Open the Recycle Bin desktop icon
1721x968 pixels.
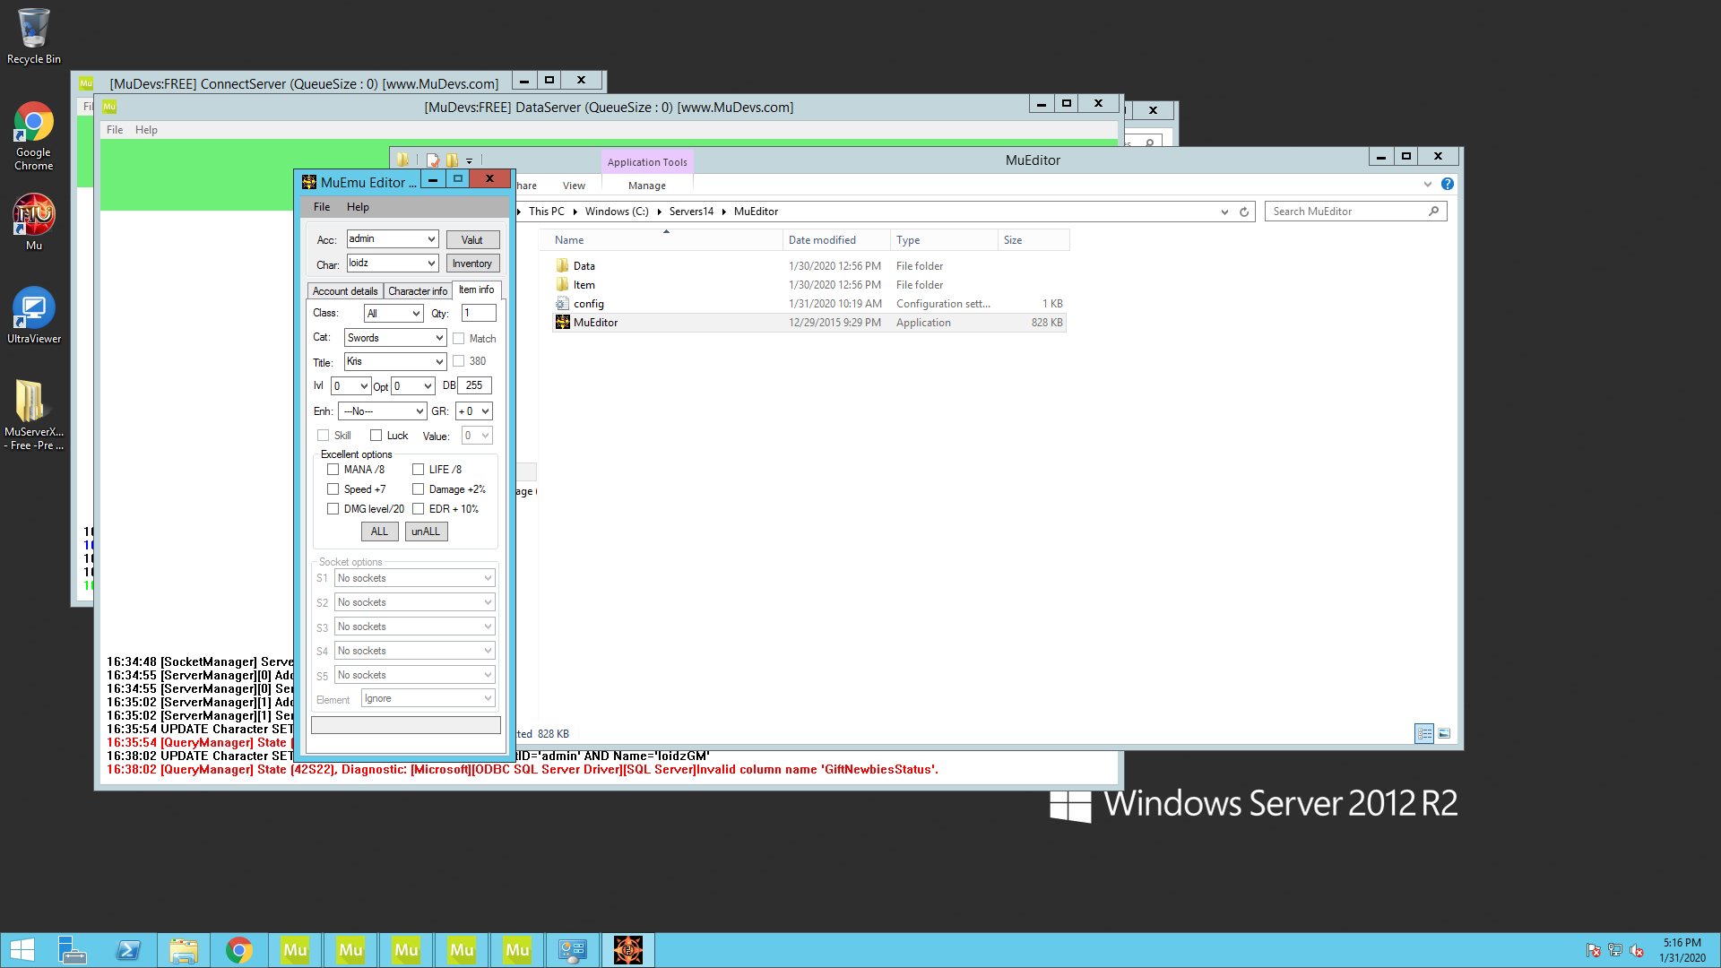coord(34,36)
